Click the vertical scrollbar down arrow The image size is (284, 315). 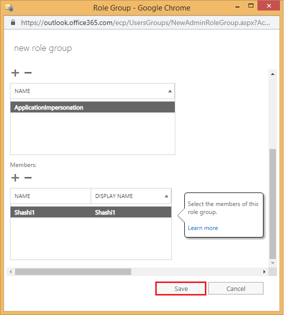pos(272,263)
